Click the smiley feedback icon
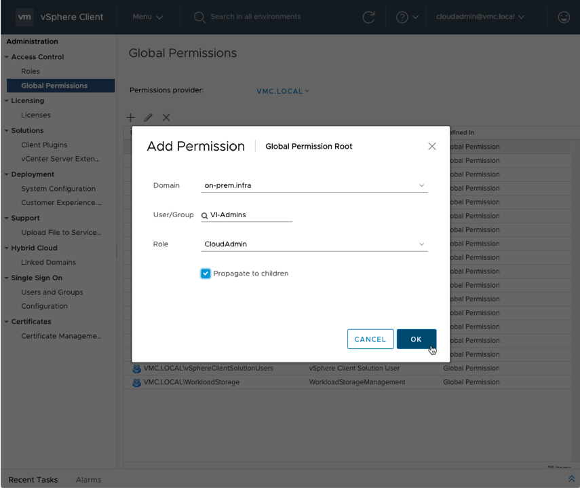This screenshot has height=488, width=580. 563,18
